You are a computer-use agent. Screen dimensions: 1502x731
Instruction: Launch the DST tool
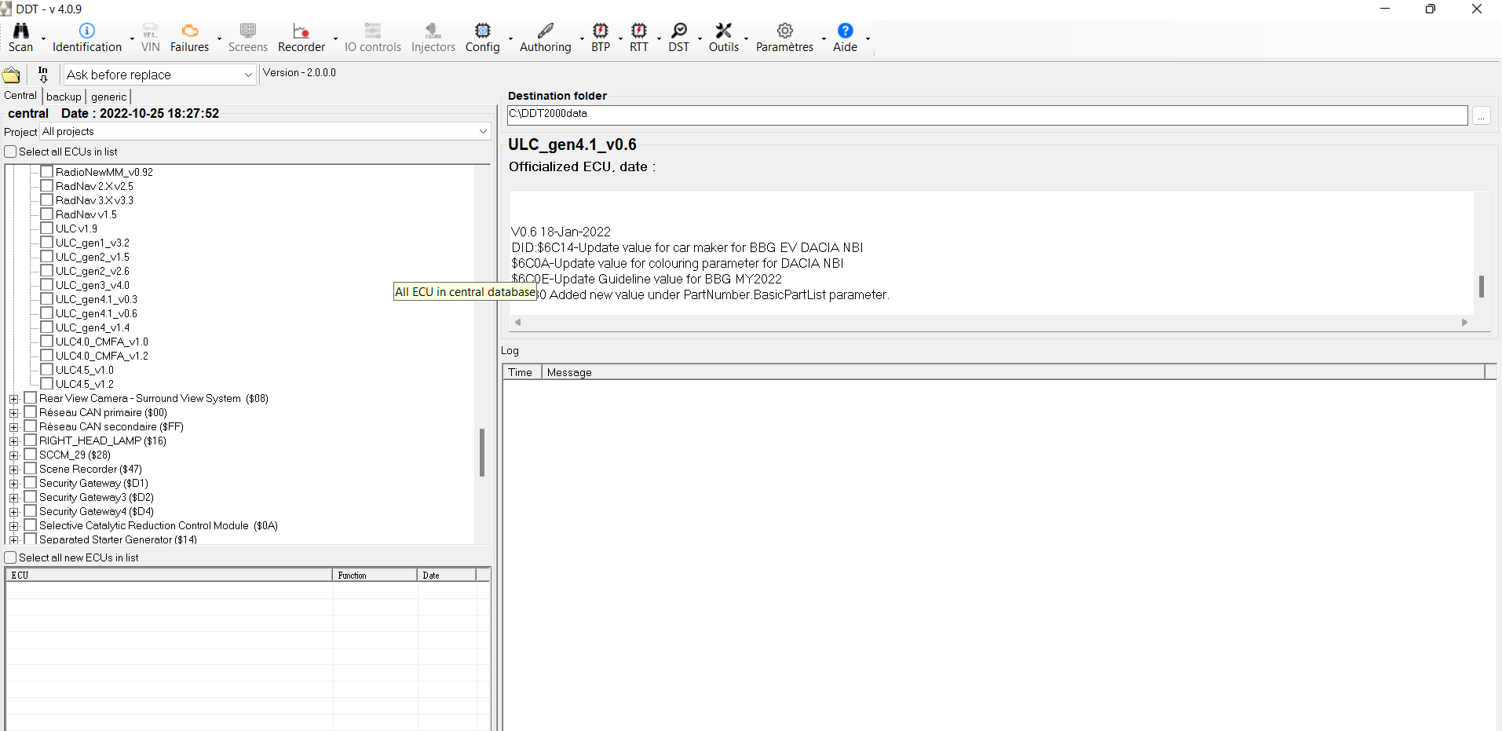(x=678, y=36)
